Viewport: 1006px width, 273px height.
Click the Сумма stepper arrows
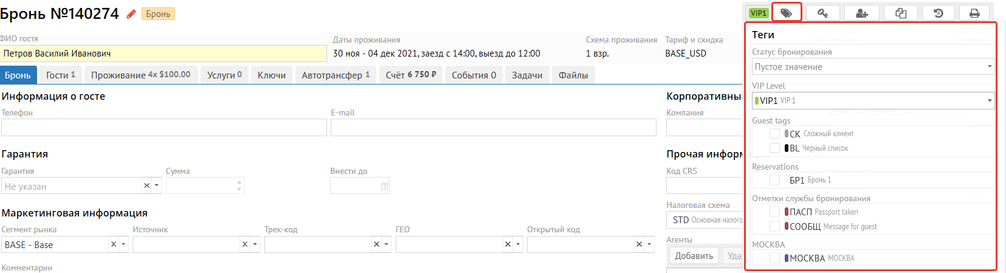pos(239,185)
